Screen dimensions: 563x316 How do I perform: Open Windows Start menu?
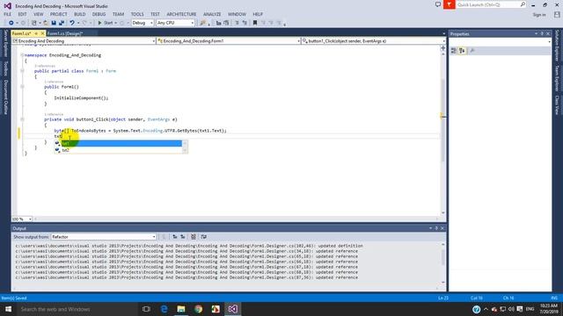click(8, 309)
